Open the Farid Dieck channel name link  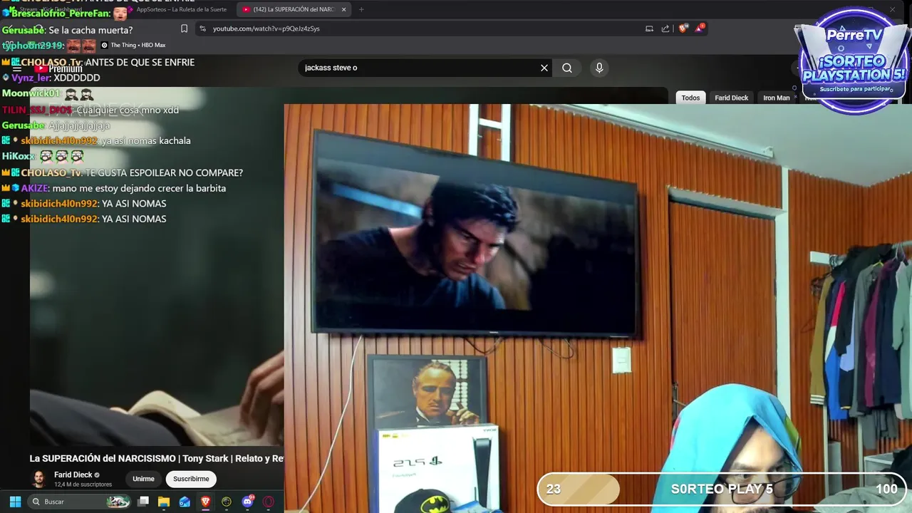73,475
